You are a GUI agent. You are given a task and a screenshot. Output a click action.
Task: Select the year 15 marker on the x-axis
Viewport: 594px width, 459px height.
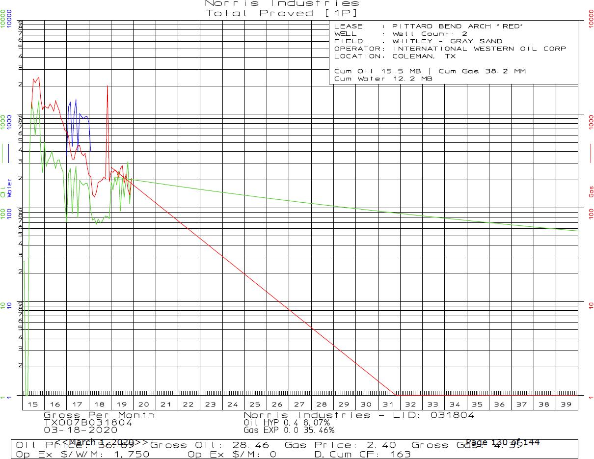[x=33, y=404]
